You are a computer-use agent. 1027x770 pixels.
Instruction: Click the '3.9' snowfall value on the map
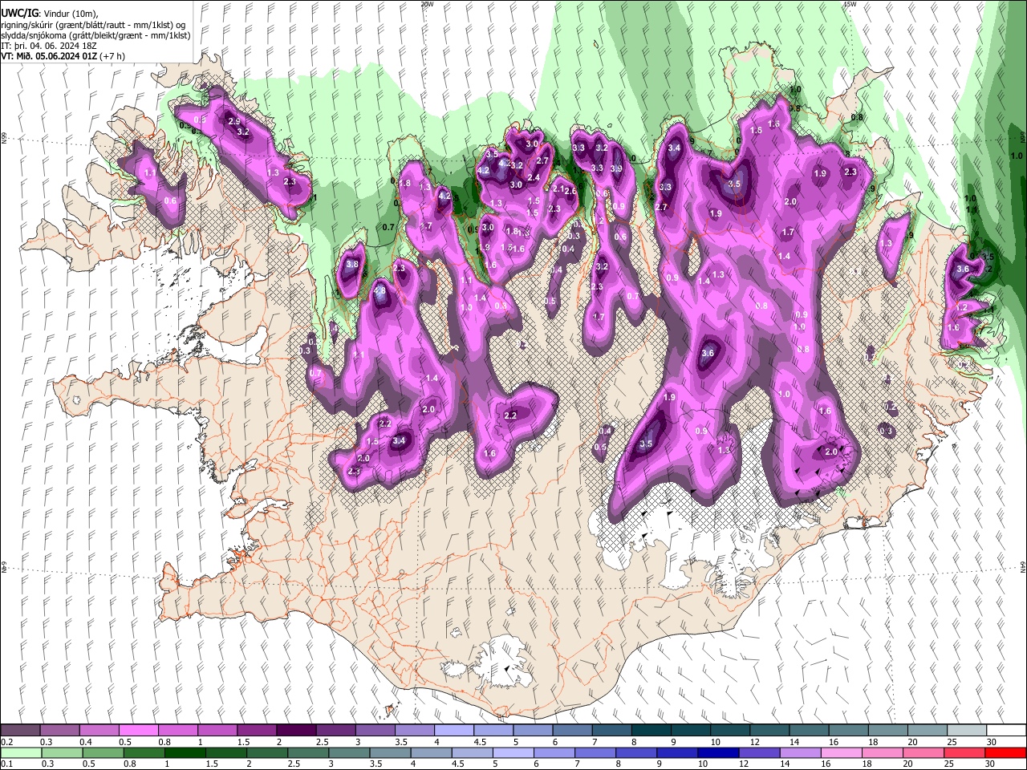[x=615, y=168]
